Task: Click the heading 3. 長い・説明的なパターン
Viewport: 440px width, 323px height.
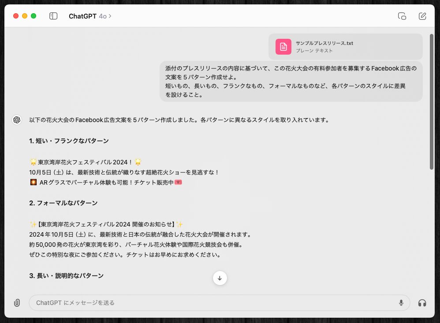Action: pyautogui.click(x=66, y=276)
